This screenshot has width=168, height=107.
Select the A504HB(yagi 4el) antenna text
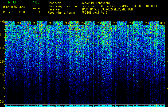pyautogui.click(x=94, y=13)
